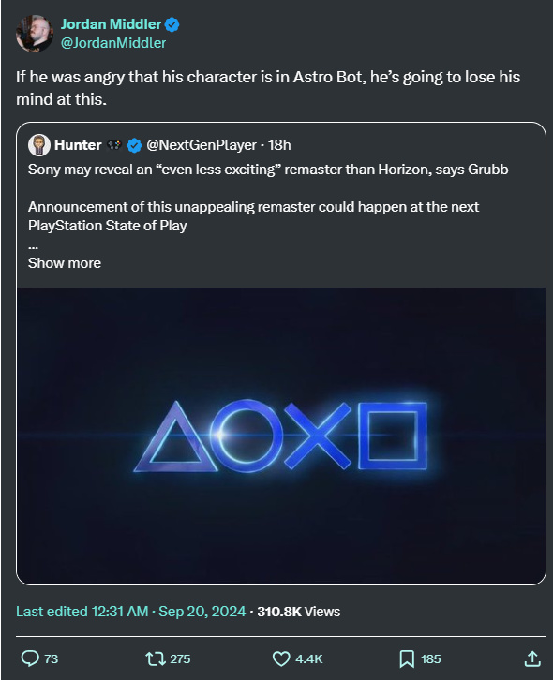Viewport: 553px width, 680px height.
Task: Open the share upload icon
Action: (532, 658)
